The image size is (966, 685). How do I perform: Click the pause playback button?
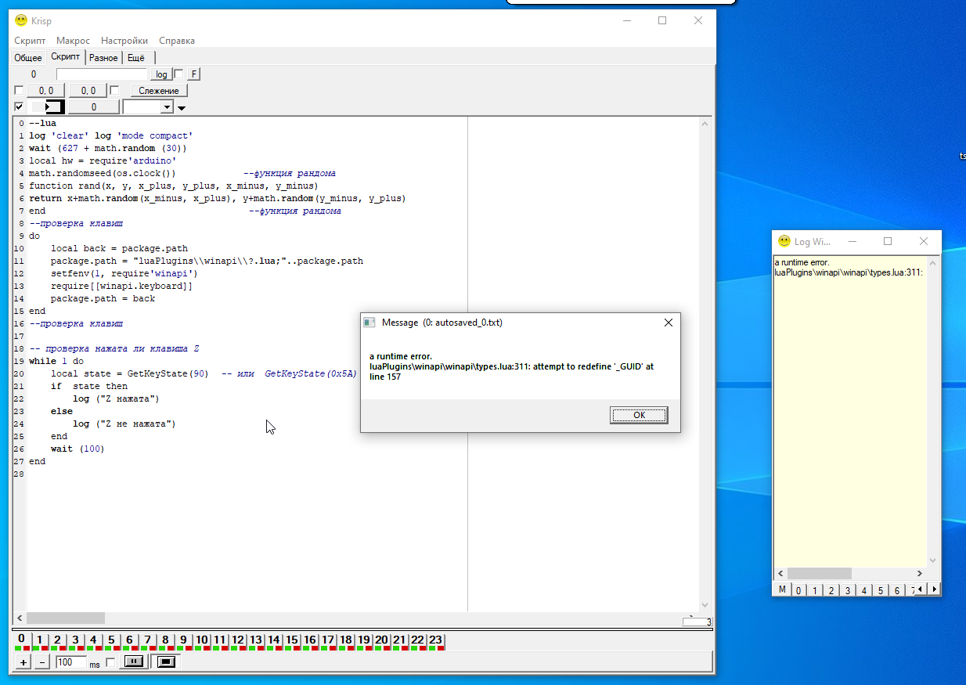coord(134,662)
